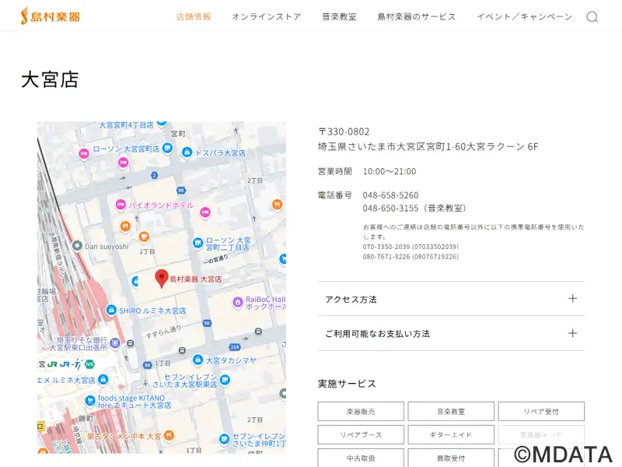Click the 埼玉りそな銀行 bank marker icon
This screenshot has height=467, width=622.
[x=115, y=343]
